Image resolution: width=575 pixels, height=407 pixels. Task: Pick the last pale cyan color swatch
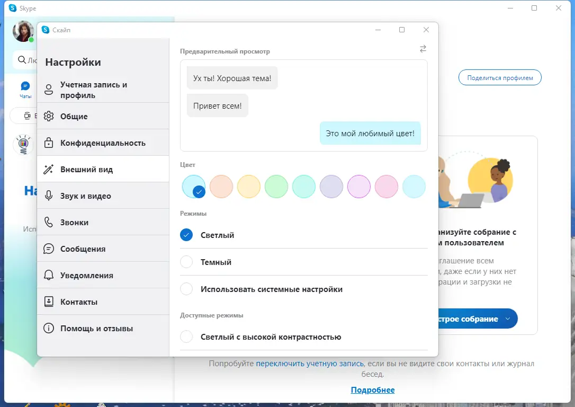coord(414,187)
